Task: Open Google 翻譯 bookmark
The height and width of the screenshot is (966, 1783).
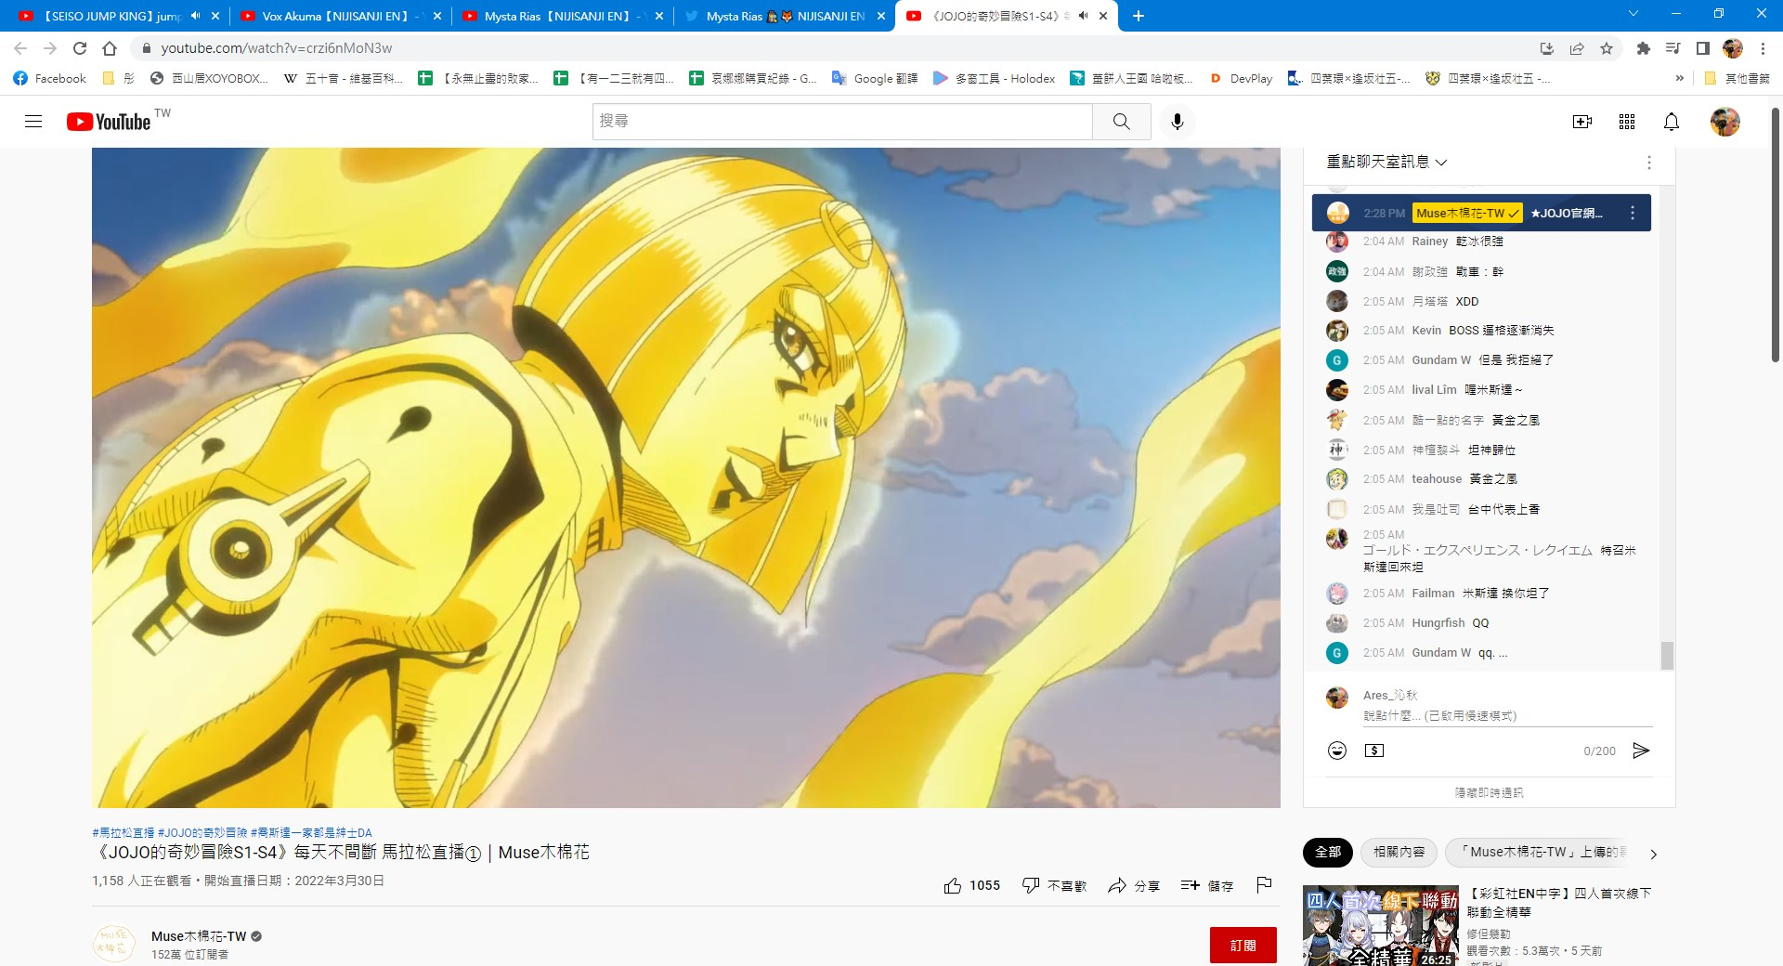Action: click(x=875, y=79)
